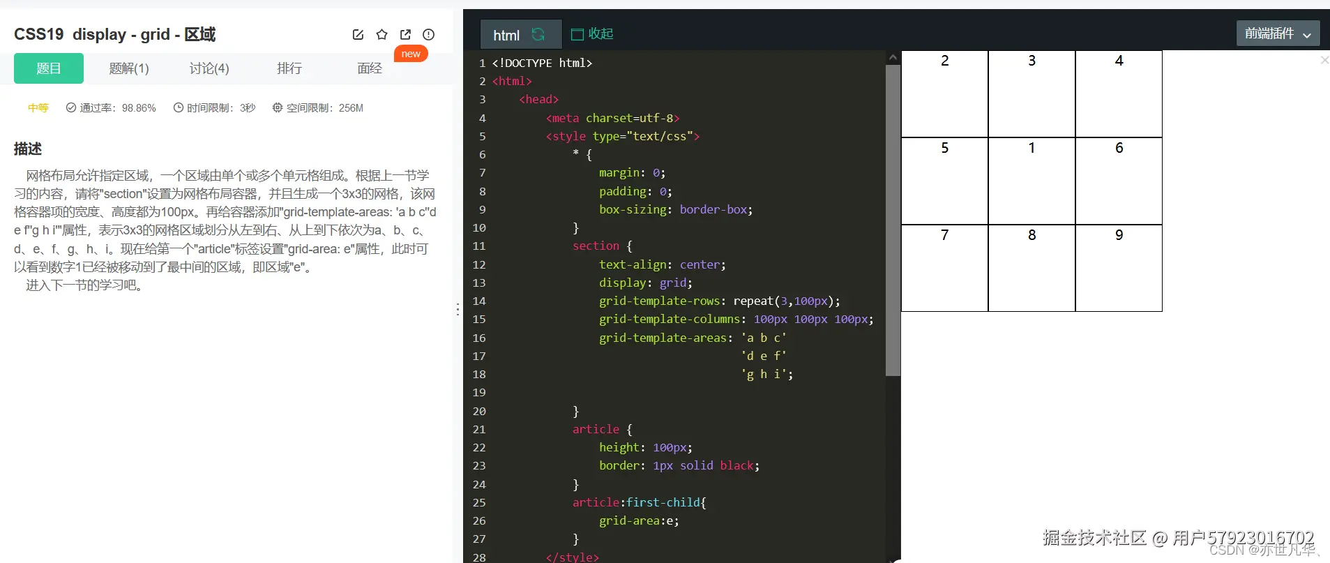This screenshot has width=1330, height=563.
Task: Click the 中等 difficulty label
Action: click(x=38, y=108)
